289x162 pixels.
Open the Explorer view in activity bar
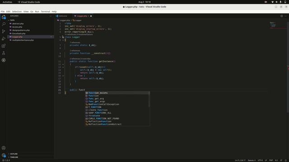tap(4, 17)
